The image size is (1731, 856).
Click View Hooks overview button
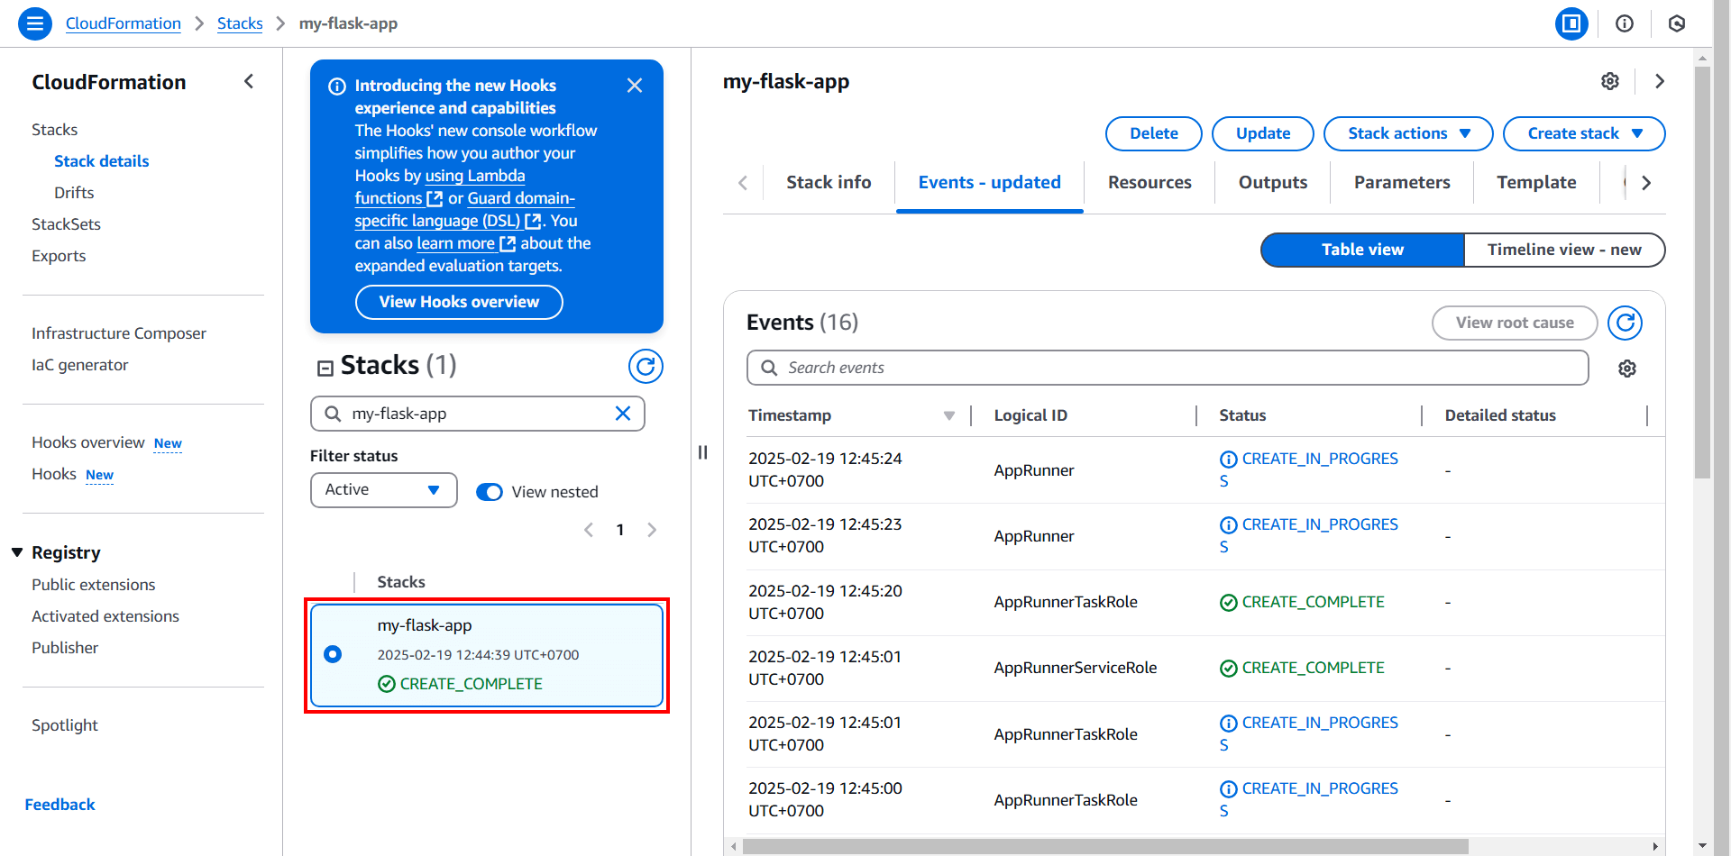(459, 302)
